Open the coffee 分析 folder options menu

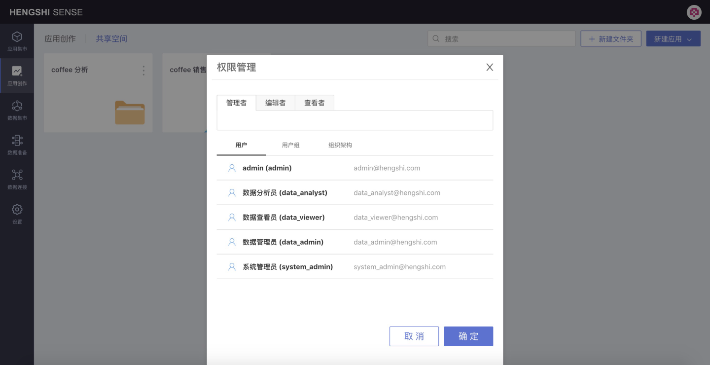click(x=143, y=71)
